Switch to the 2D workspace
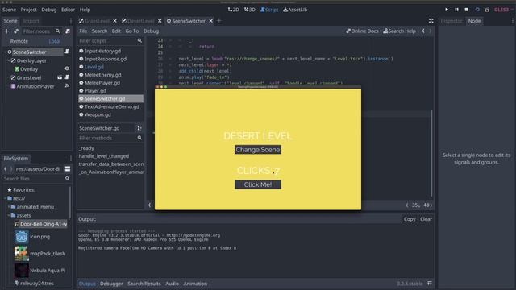 (x=233, y=10)
